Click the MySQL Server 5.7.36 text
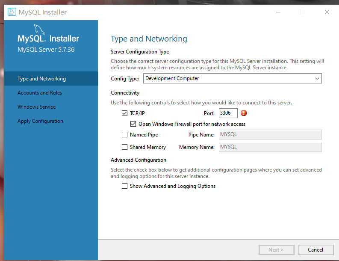The image size is (339, 261). pos(46,50)
